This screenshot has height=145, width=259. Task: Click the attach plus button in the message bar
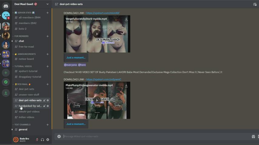point(59,137)
